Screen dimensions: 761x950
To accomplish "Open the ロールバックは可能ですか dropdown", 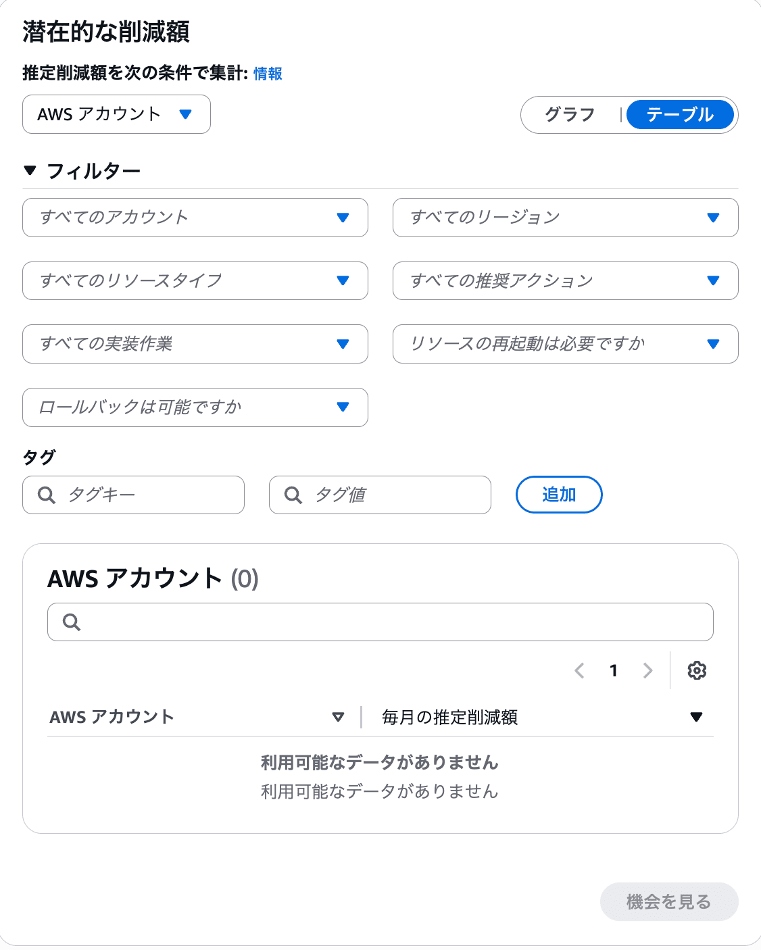I will [x=195, y=407].
